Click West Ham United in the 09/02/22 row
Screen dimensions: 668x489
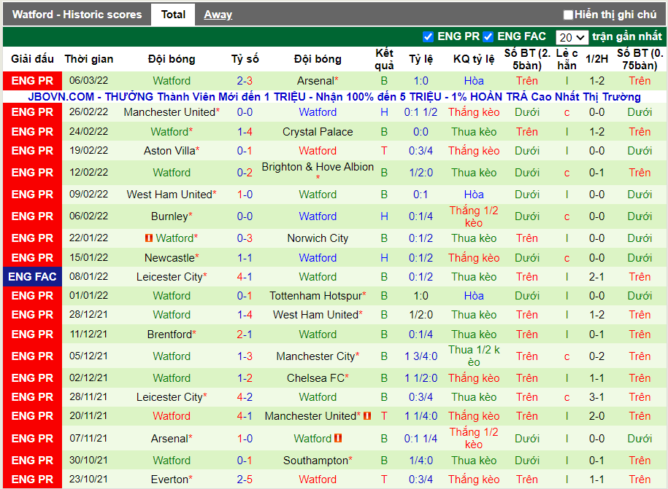click(x=169, y=195)
